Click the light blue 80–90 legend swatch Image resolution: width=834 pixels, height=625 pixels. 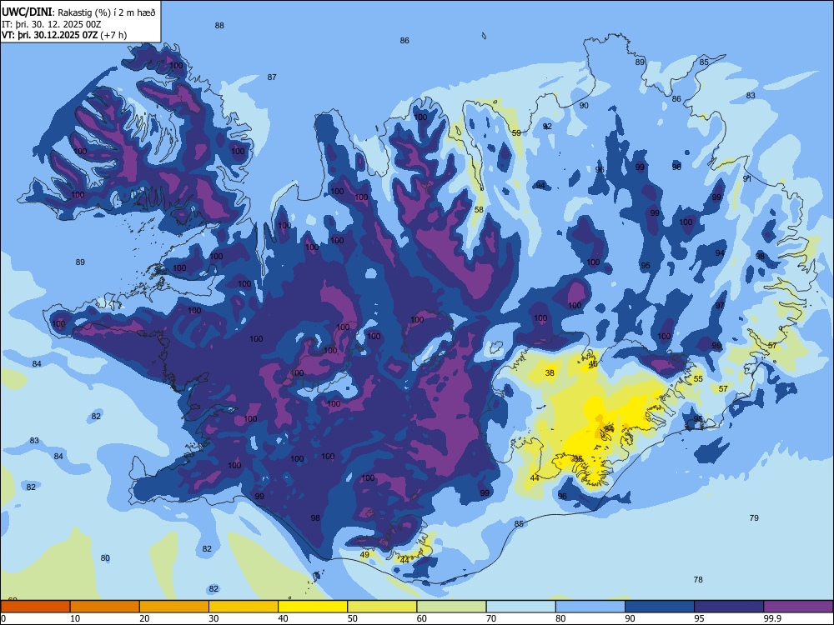pyautogui.click(x=590, y=607)
